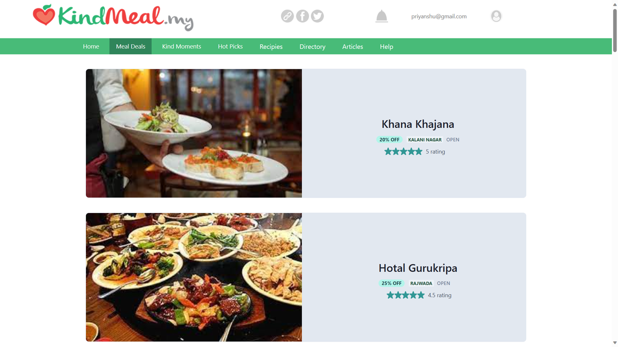Open the Twitter bird icon
The width and height of the screenshot is (618, 347).
coord(317,16)
